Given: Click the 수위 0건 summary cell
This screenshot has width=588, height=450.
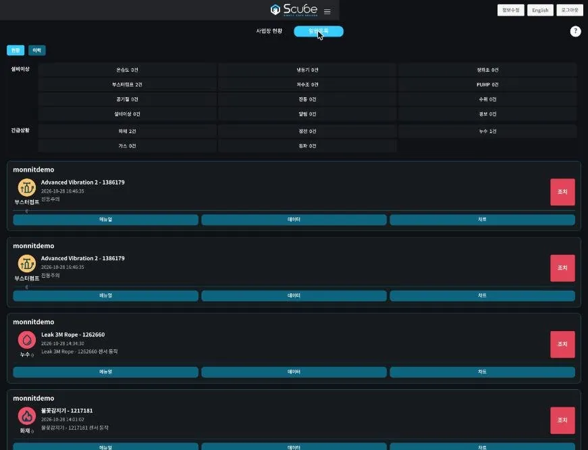Looking at the screenshot, I should (487, 99).
